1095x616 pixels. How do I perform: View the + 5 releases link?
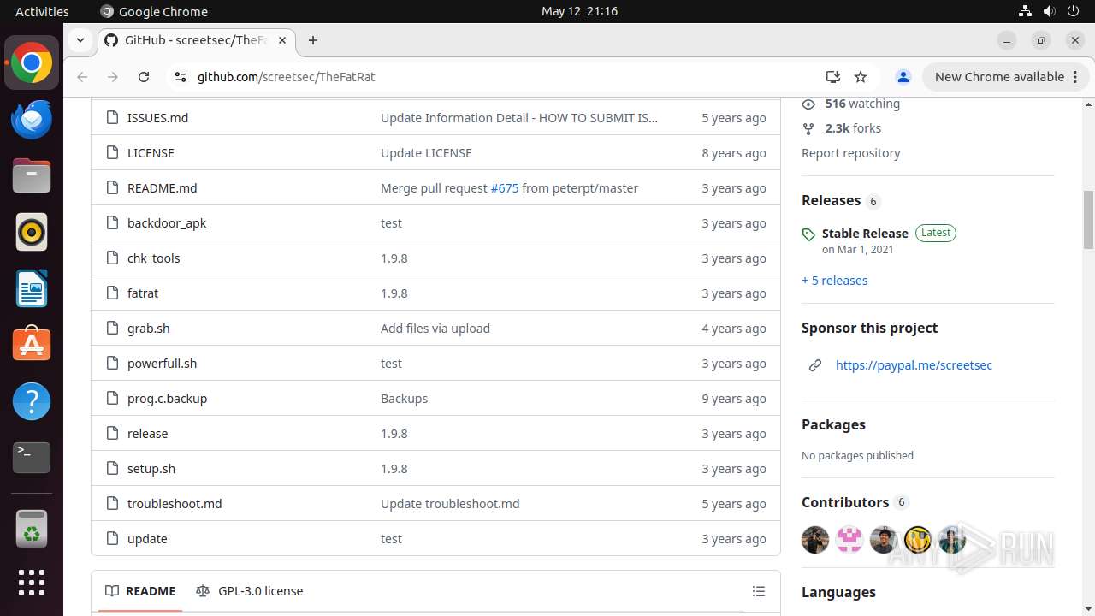834,281
